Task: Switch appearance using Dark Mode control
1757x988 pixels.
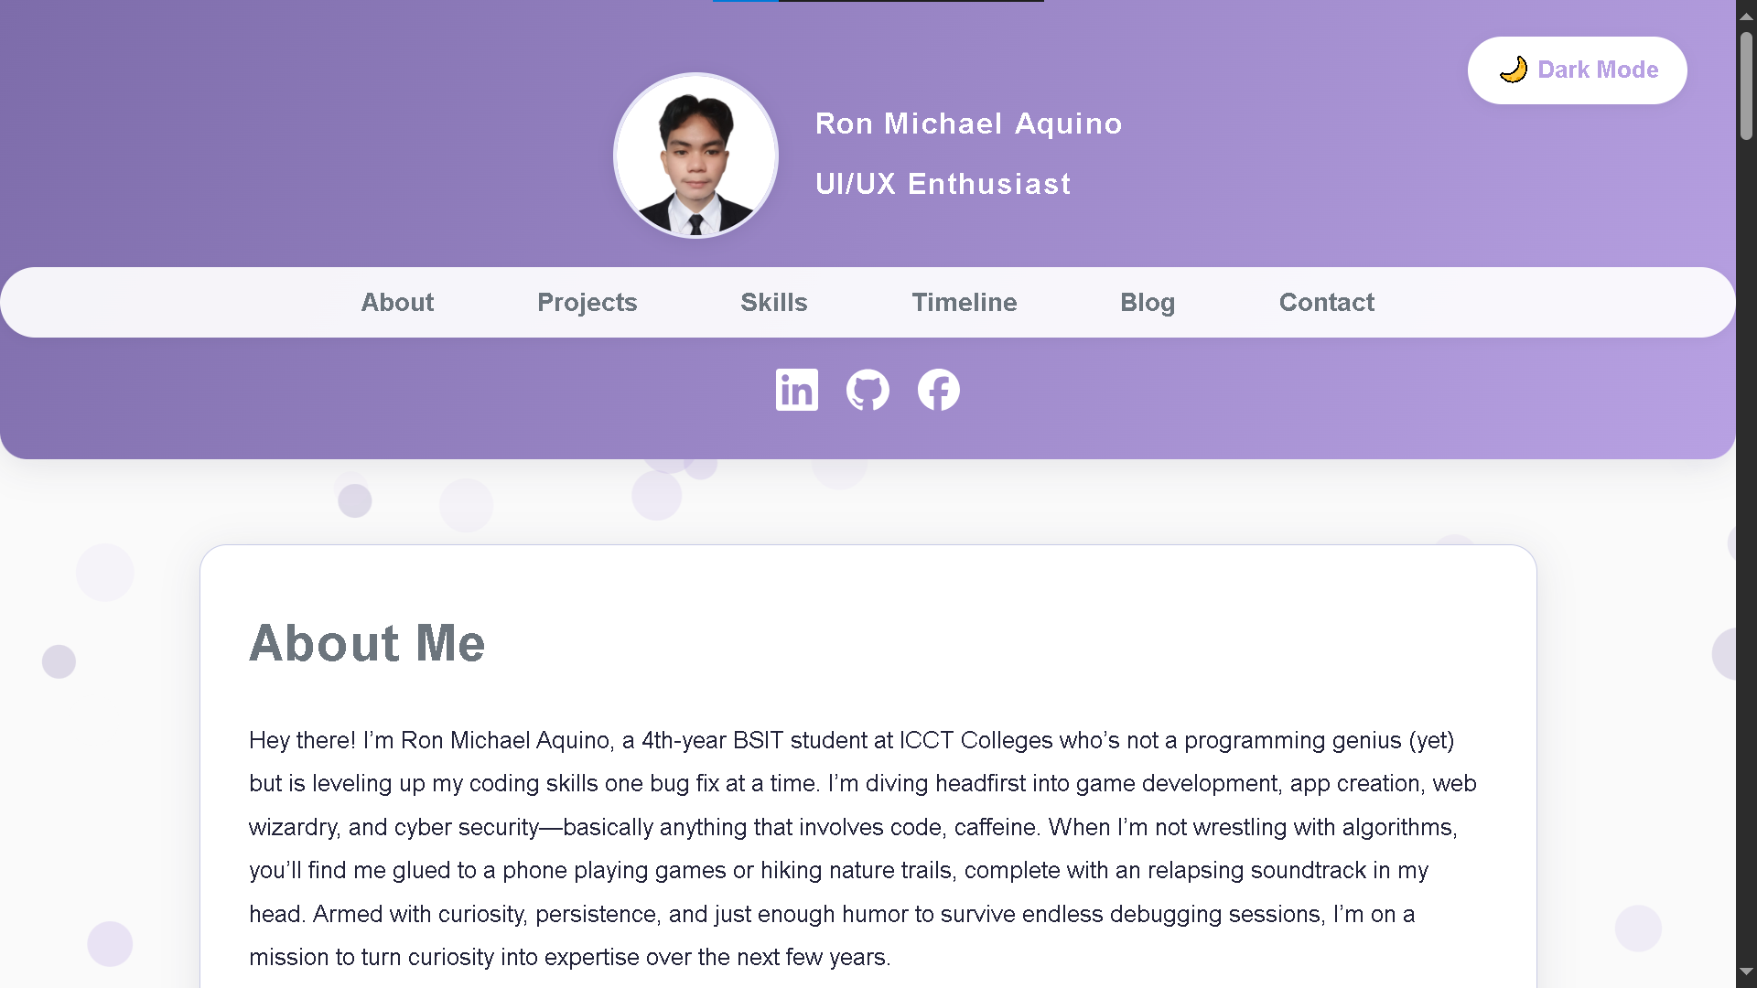Action: tap(1577, 70)
